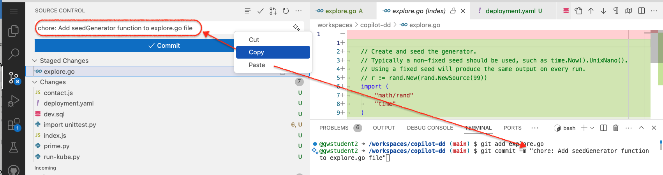Open contact.js in changes list
Viewport: 663px width, 175px height.
coord(168,93)
